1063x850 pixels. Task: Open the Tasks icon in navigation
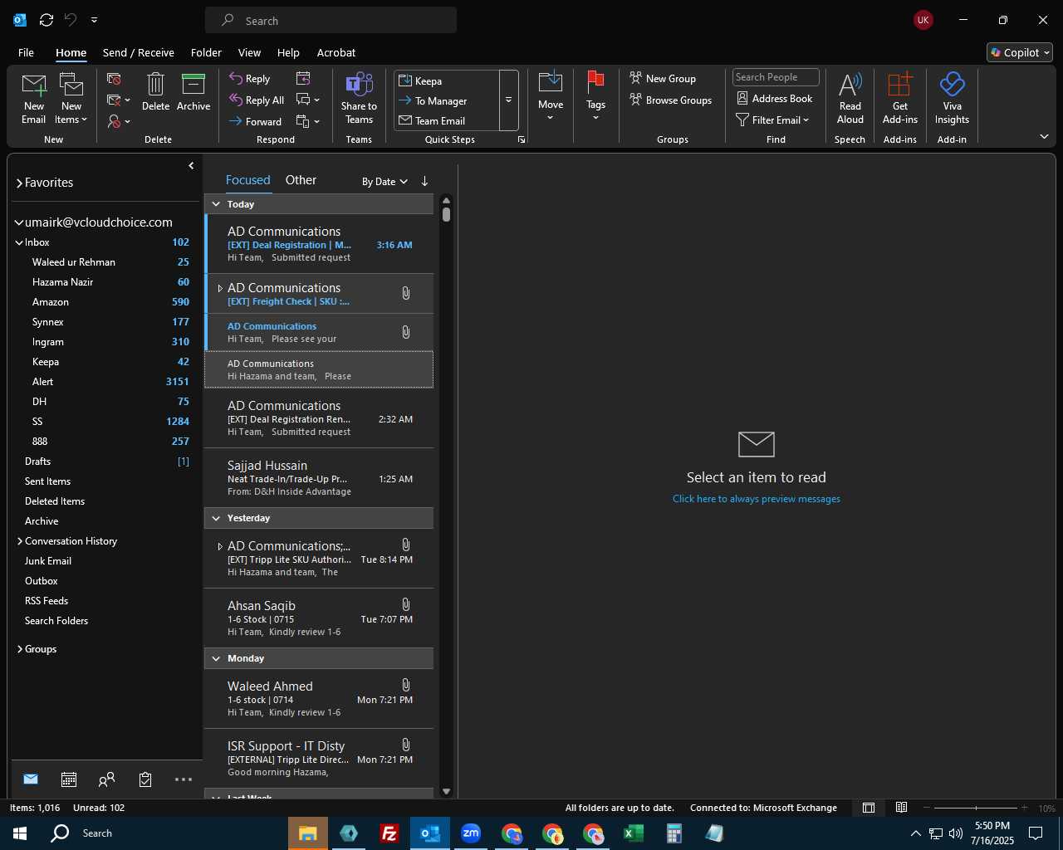tap(145, 779)
